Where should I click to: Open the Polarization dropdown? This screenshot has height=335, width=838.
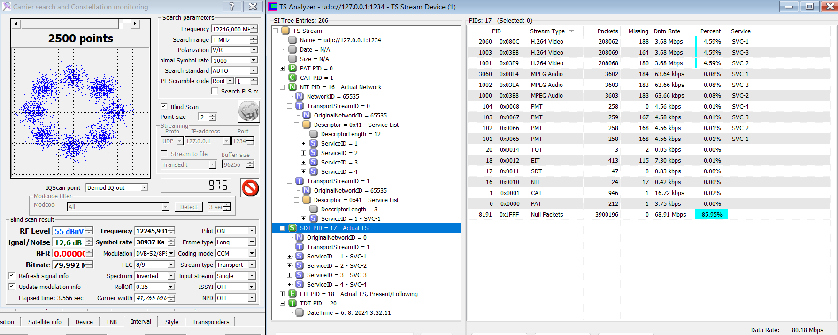(254, 50)
